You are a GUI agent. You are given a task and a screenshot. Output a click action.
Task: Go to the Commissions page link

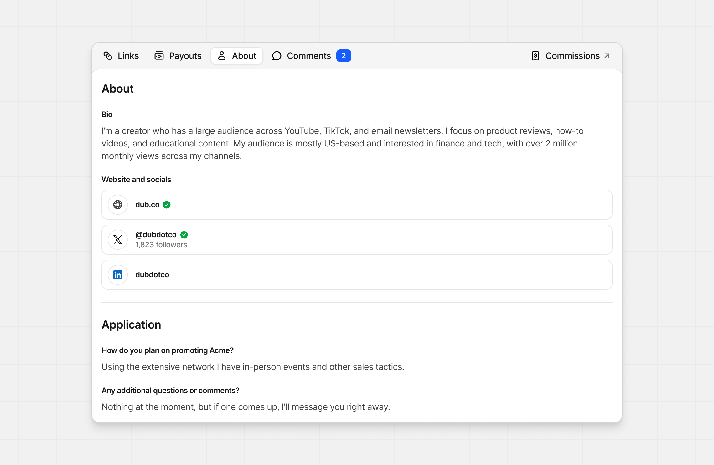pos(572,56)
